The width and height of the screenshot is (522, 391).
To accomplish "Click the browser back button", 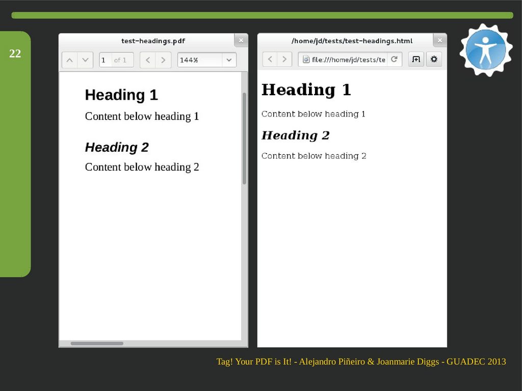I will (270, 60).
